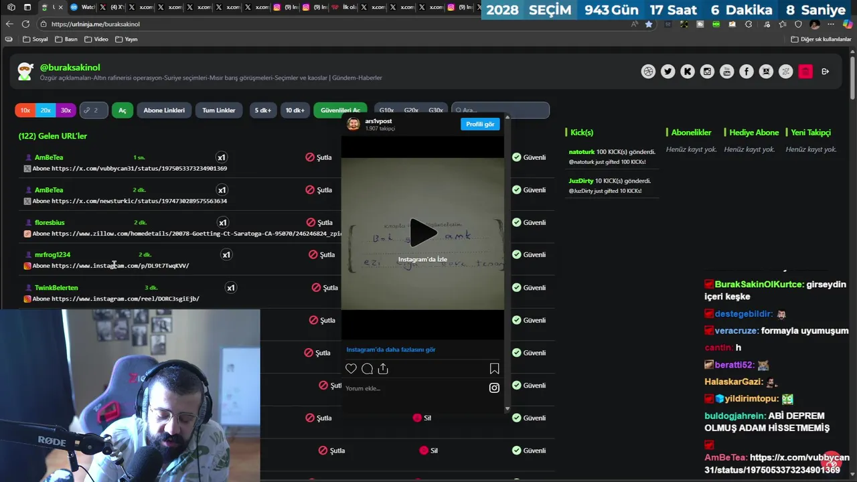
Task: Toggle the G10x filter
Action: (x=386, y=110)
